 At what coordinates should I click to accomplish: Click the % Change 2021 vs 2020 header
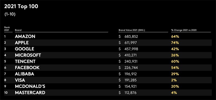184,30
